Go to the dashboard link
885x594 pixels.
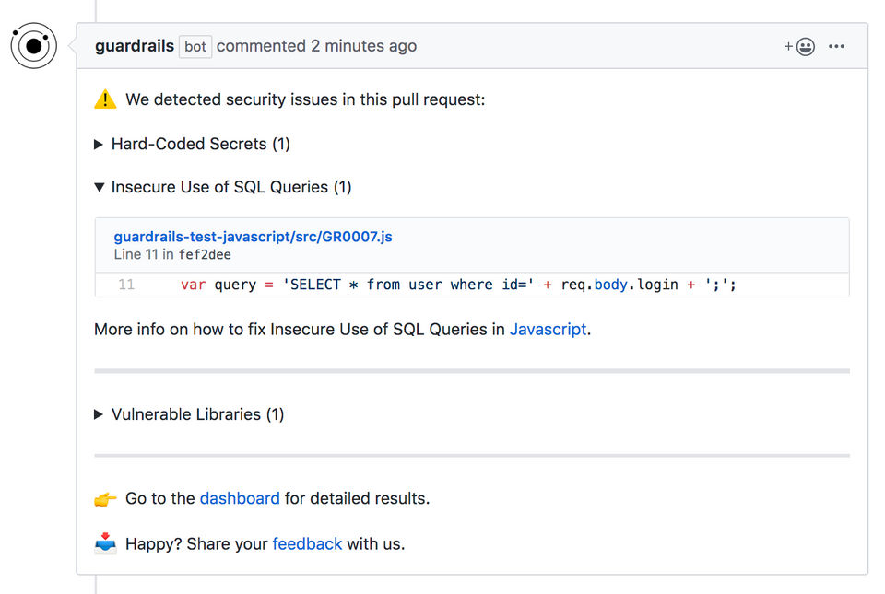[x=240, y=498]
